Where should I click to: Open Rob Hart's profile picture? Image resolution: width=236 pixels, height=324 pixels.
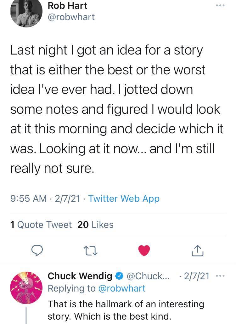tap(26, 12)
